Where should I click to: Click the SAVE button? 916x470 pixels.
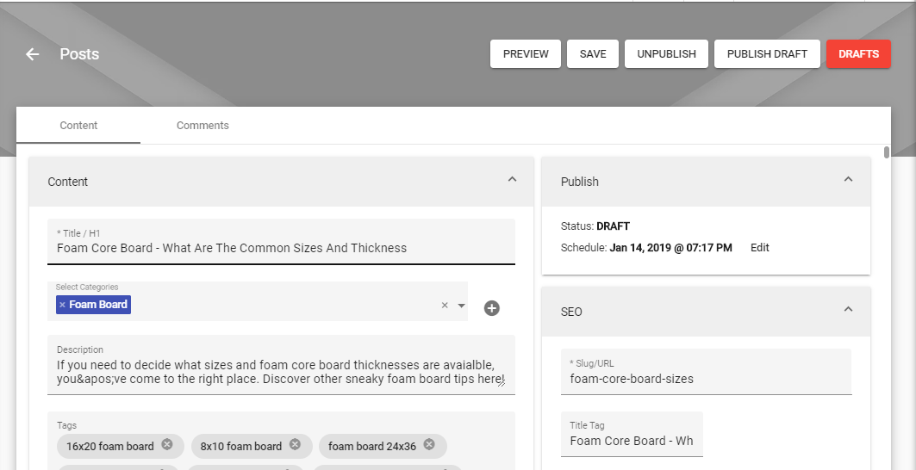[593, 53]
